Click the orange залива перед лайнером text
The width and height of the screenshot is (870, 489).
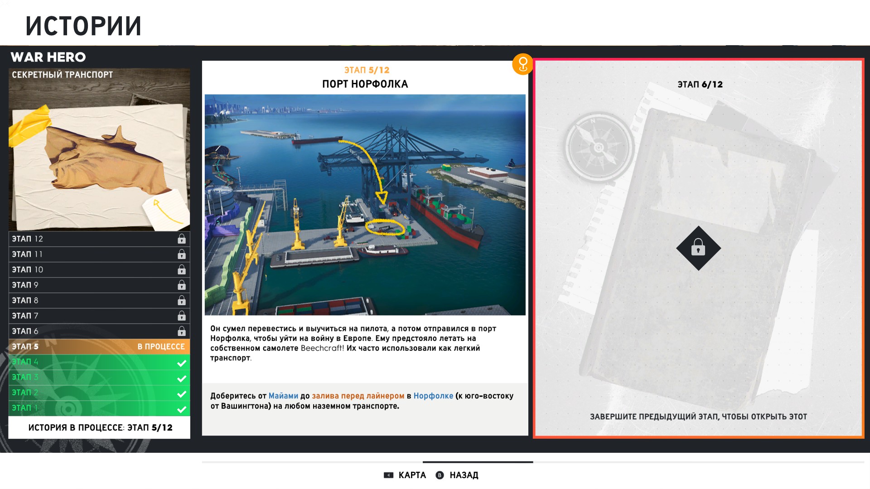click(x=358, y=396)
